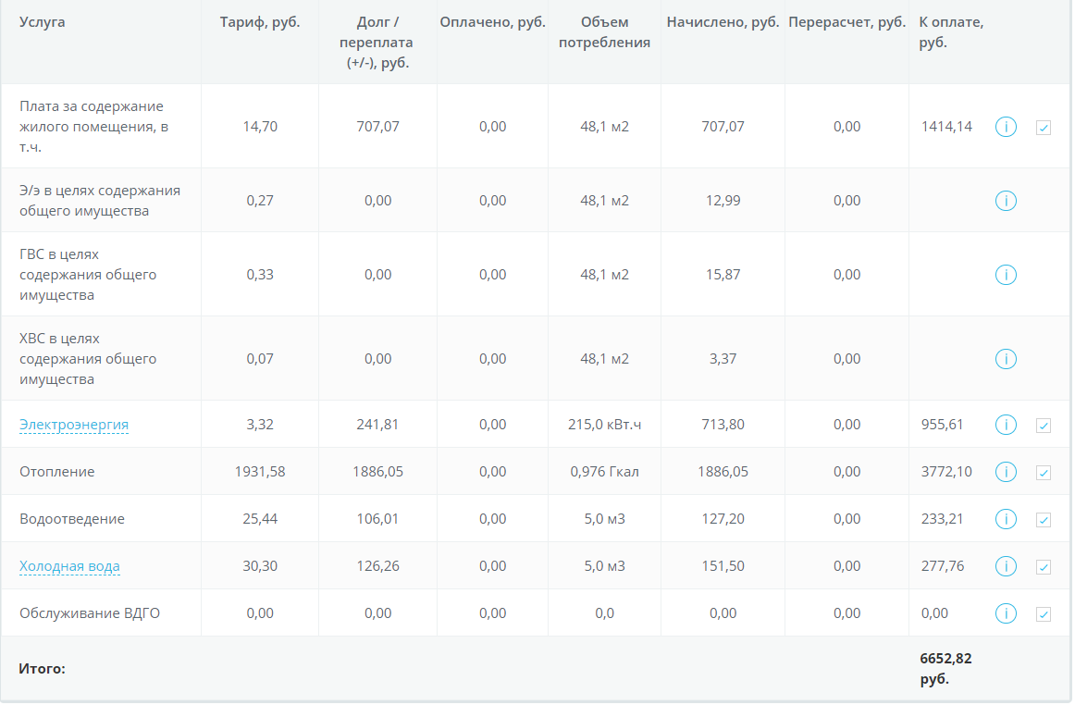The image size is (1075, 705).
Task: Click info icon in ГВС row
Action: pos(1006,275)
